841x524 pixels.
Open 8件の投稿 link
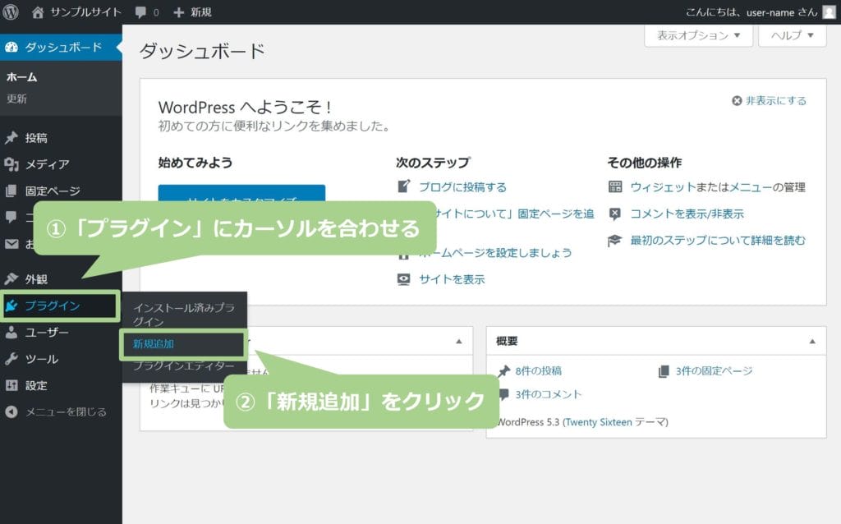pyautogui.click(x=538, y=371)
